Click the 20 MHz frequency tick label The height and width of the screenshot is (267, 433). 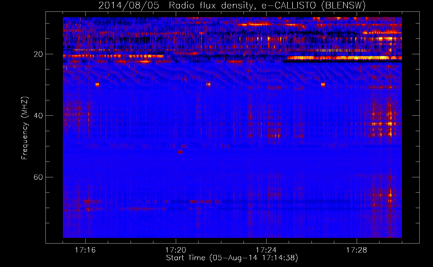coord(38,54)
